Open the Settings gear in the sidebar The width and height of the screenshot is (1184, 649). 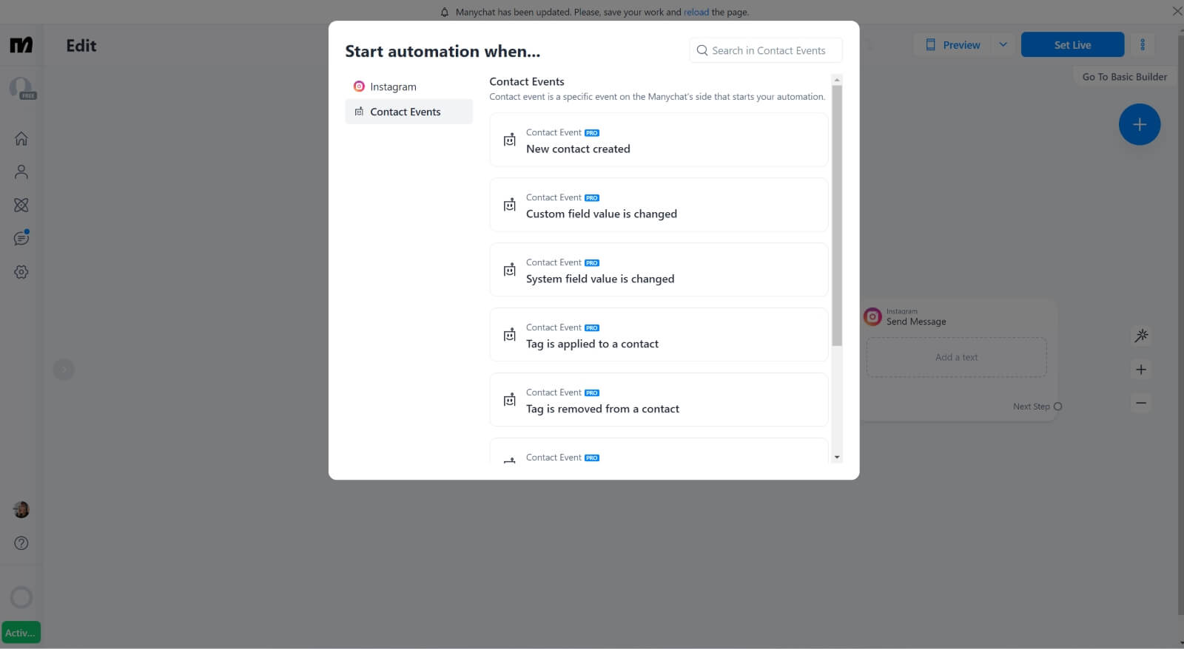[21, 272]
